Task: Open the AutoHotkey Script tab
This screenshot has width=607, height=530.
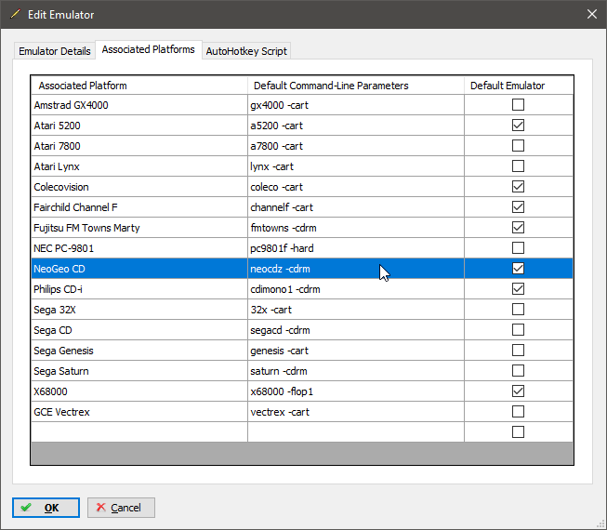Action: [246, 51]
